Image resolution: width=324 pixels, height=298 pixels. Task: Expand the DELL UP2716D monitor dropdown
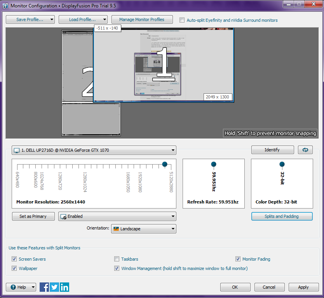coord(94,150)
